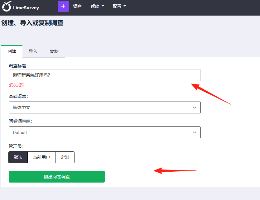Switch to the 创建 tab
The height and width of the screenshot is (200, 260).
pos(12,51)
